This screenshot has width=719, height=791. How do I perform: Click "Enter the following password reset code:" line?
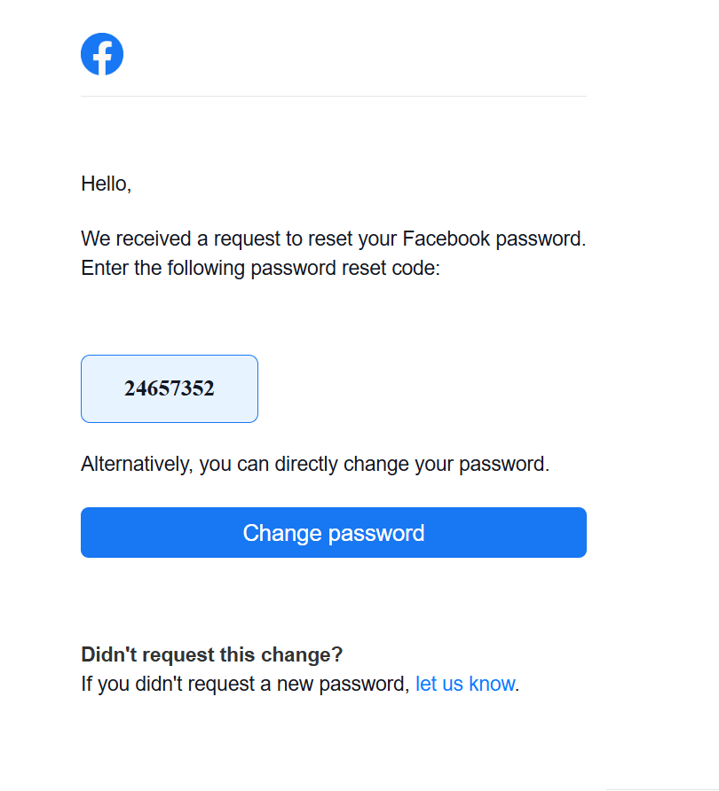[x=261, y=268]
